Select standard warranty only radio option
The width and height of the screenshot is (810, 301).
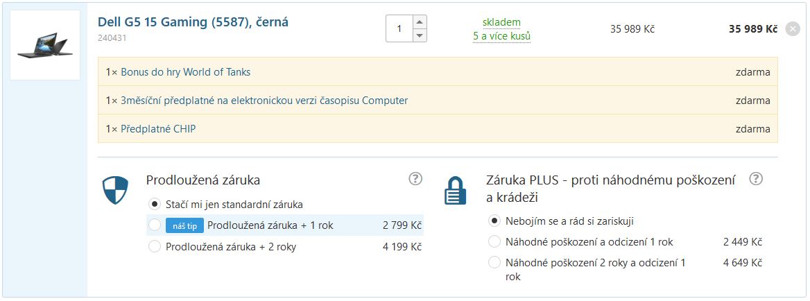pos(155,205)
